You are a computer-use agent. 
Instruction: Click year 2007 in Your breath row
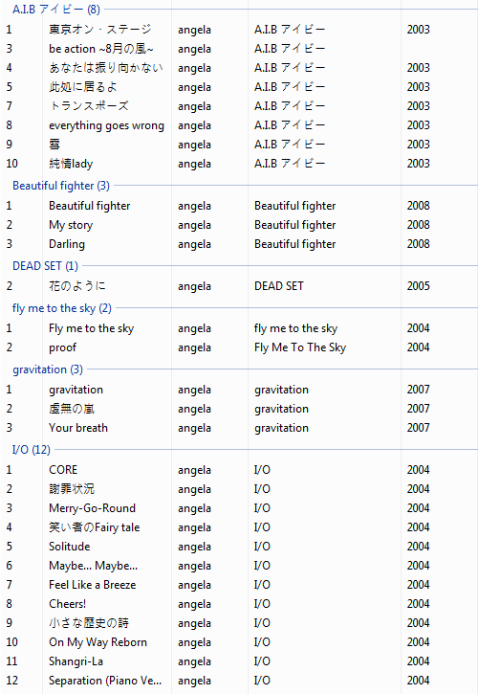419,428
